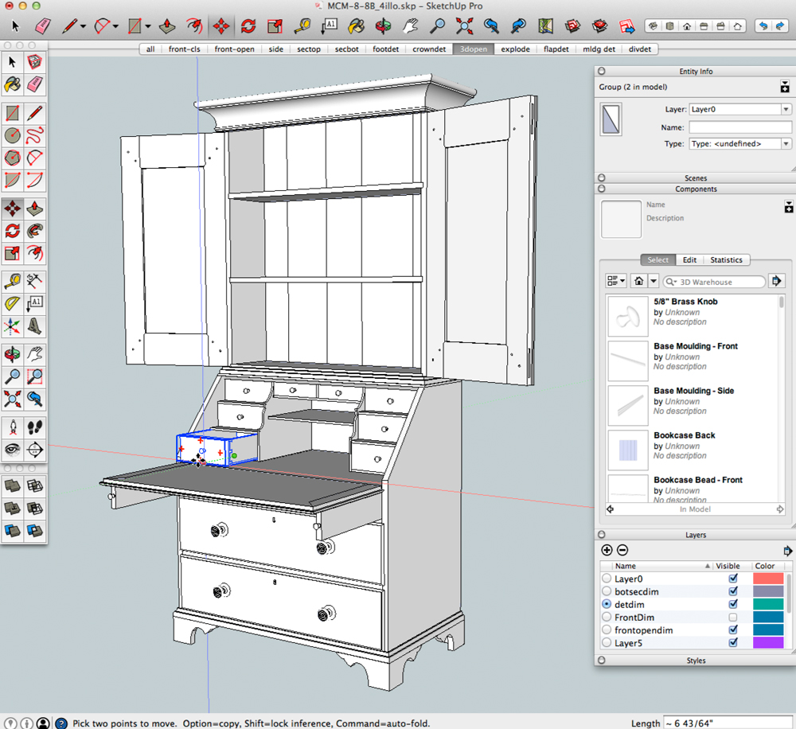
Task: Hide the botsecdim layer
Action: click(x=732, y=592)
